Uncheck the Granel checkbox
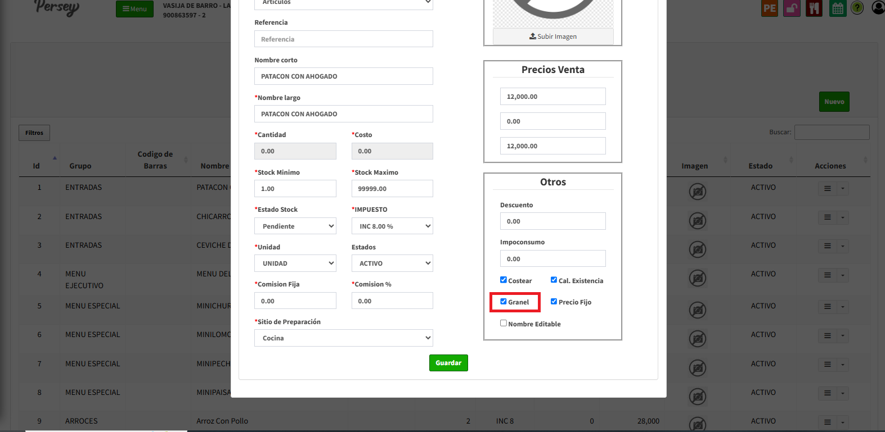Image resolution: width=885 pixels, height=432 pixels. (504, 302)
